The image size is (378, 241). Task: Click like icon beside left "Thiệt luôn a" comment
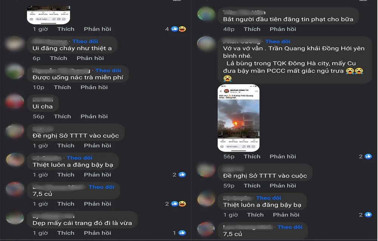(182, 175)
